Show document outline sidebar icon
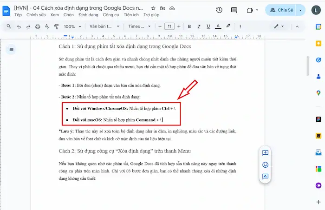 point(11,49)
